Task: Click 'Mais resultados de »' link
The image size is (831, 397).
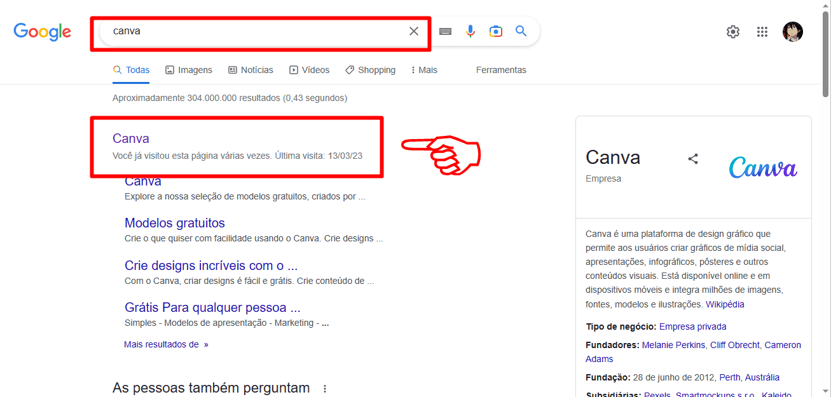Action: click(166, 344)
